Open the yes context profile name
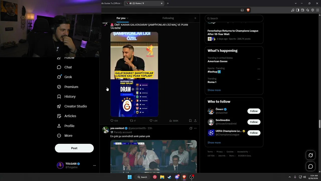 117,128
